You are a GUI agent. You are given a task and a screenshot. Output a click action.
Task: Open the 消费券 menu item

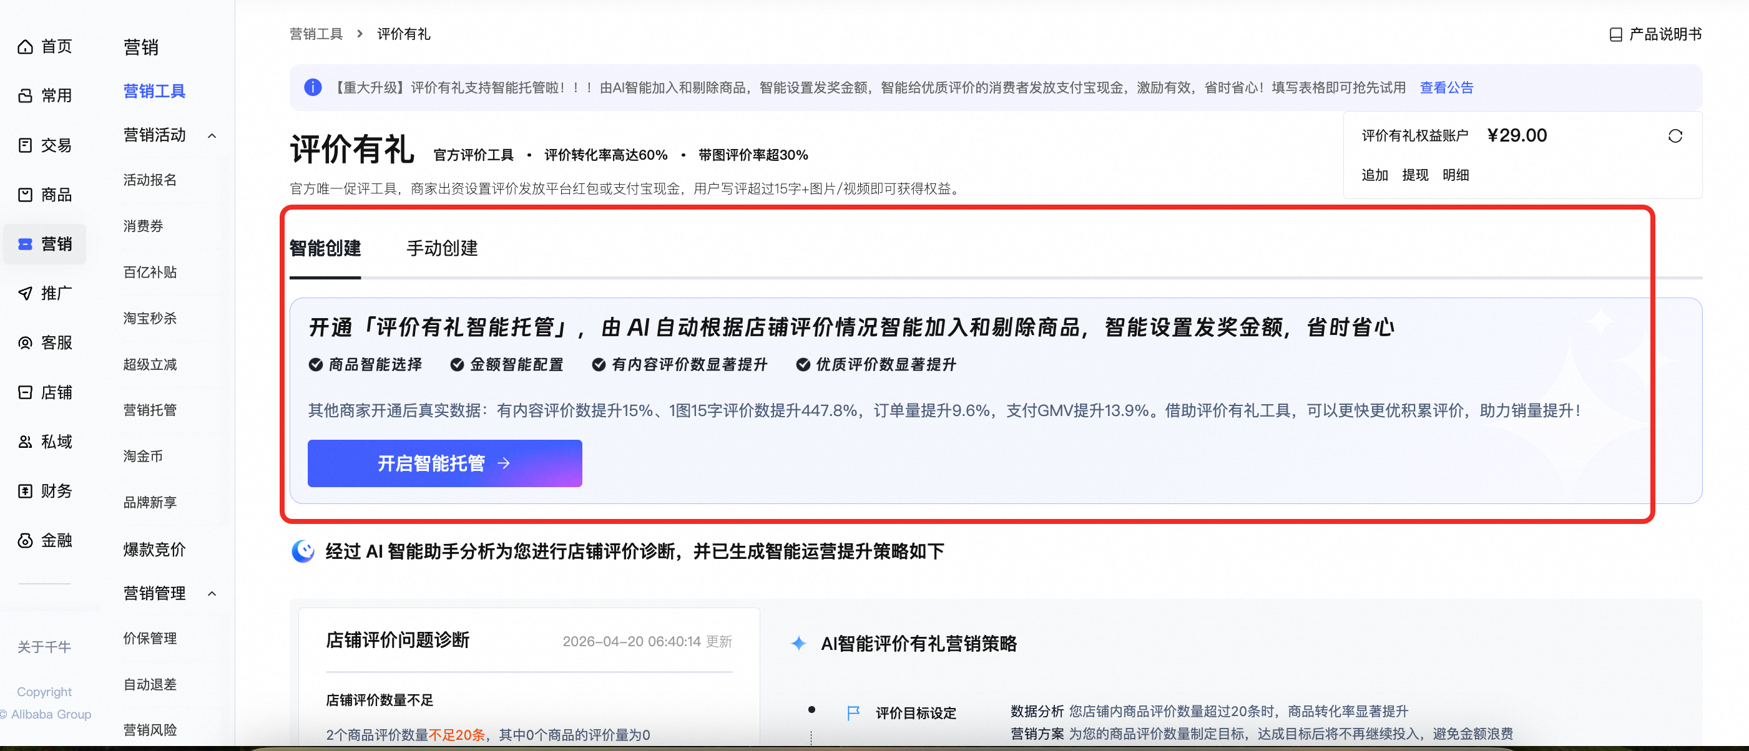tap(144, 226)
